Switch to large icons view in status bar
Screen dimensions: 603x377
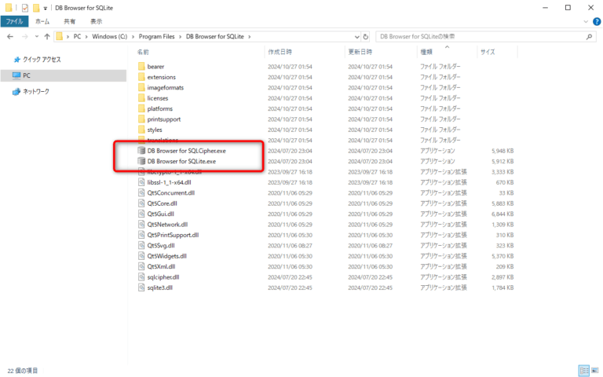click(x=594, y=370)
